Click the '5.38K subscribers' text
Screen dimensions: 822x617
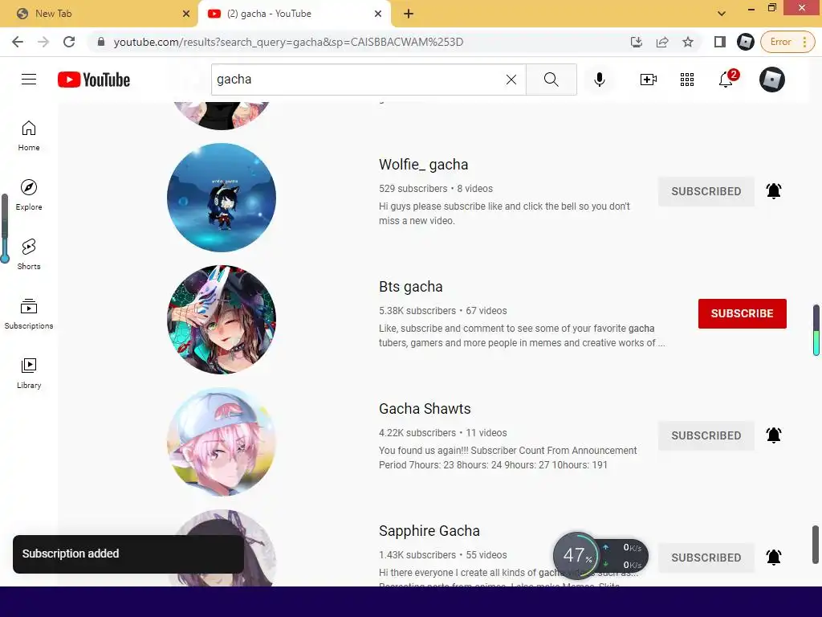(x=417, y=311)
